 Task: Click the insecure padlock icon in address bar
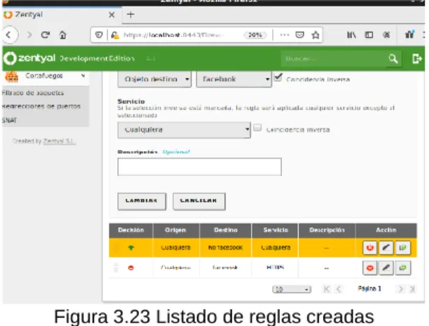pyautogui.click(x=114, y=35)
